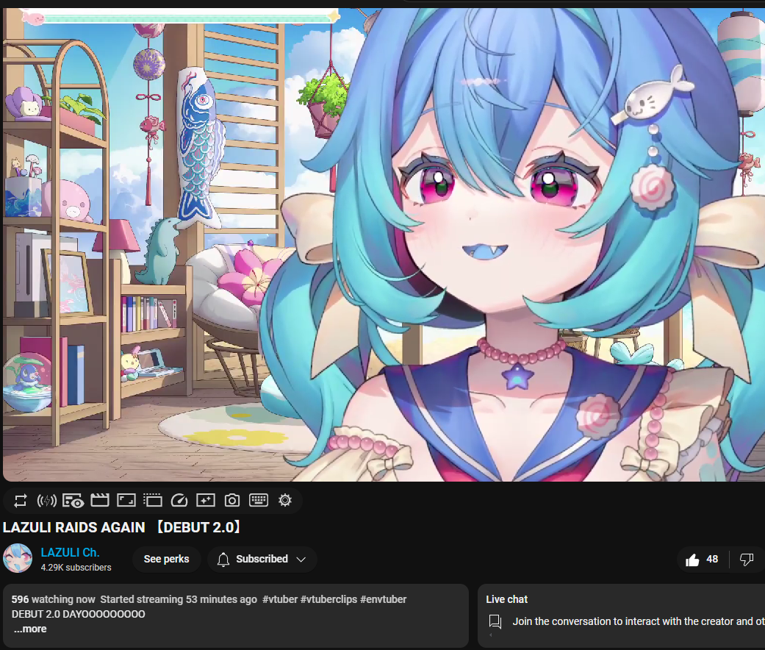
Task: Click the eye icon for hiding player controls
Action: pos(73,501)
